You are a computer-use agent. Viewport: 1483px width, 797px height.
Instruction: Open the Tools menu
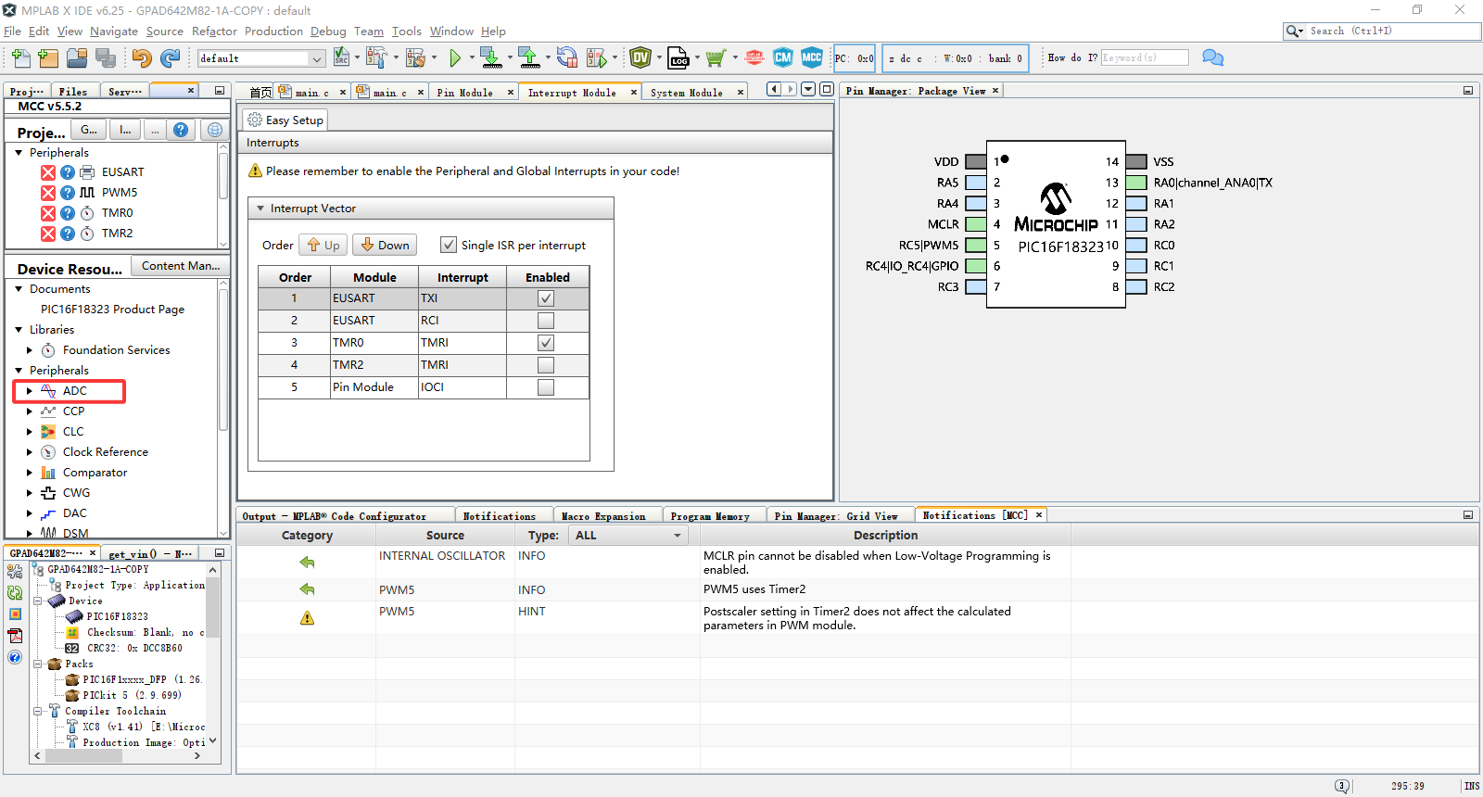(406, 32)
